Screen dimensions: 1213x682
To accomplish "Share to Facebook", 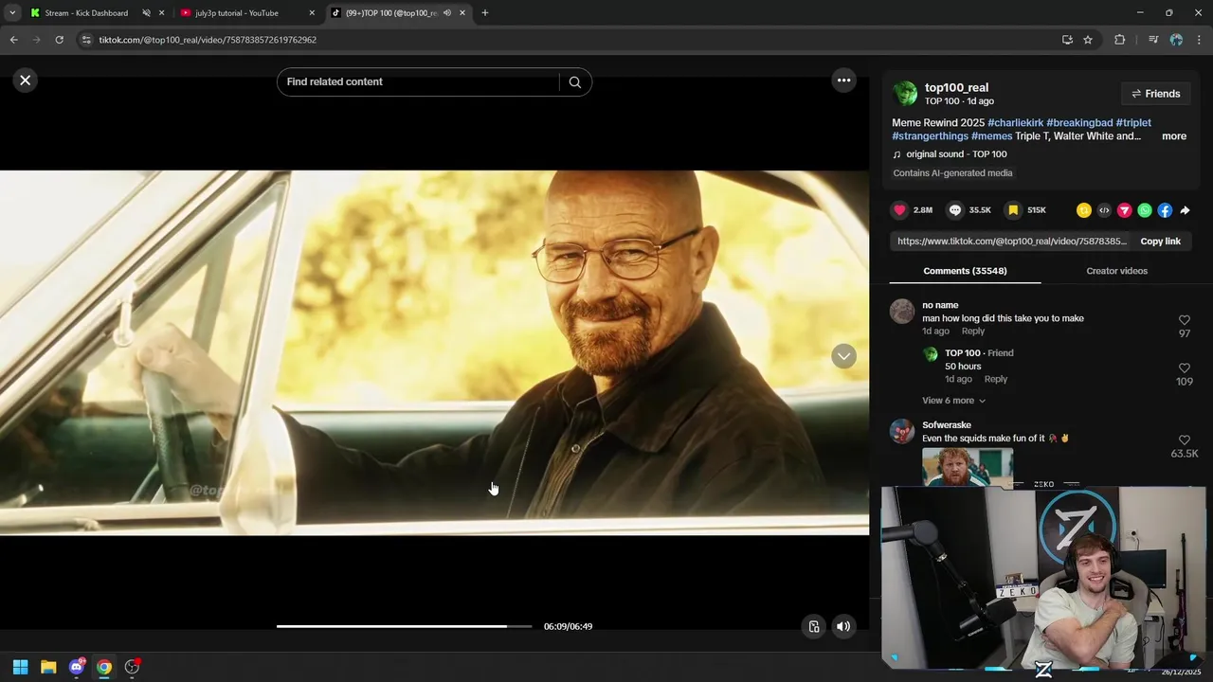I will [1165, 210].
